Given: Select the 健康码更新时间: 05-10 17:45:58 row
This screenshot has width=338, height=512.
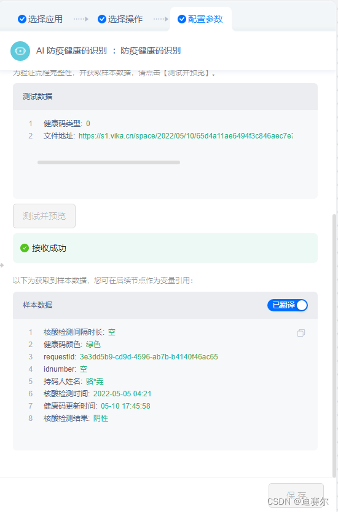Looking at the screenshot, I should point(97,406).
